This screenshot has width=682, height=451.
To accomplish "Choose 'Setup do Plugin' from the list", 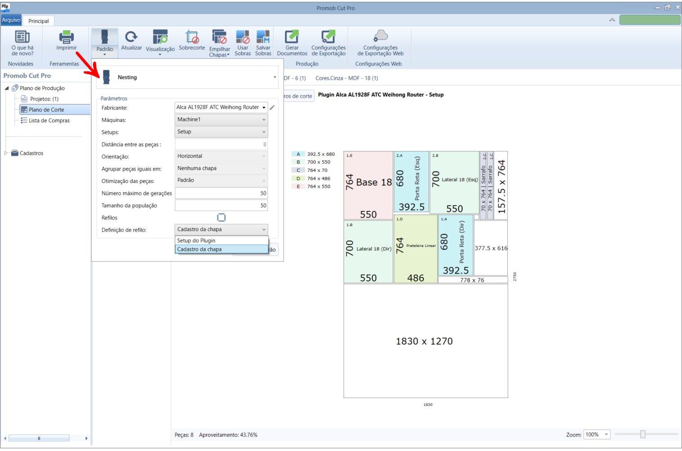I will [x=221, y=241].
